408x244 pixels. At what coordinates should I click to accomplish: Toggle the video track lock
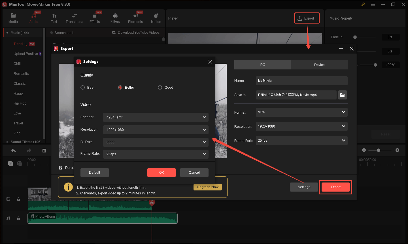tap(18, 199)
